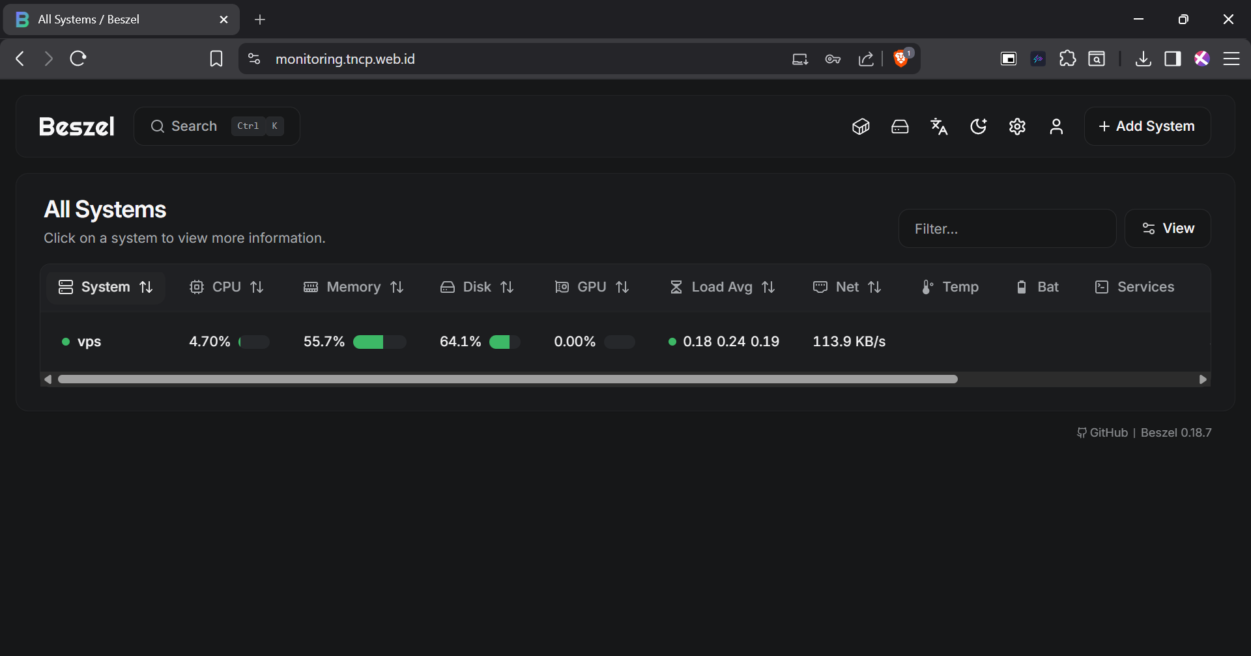1251x656 pixels.
Task: Sort by Net column
Action: click(x=847, y=287)
